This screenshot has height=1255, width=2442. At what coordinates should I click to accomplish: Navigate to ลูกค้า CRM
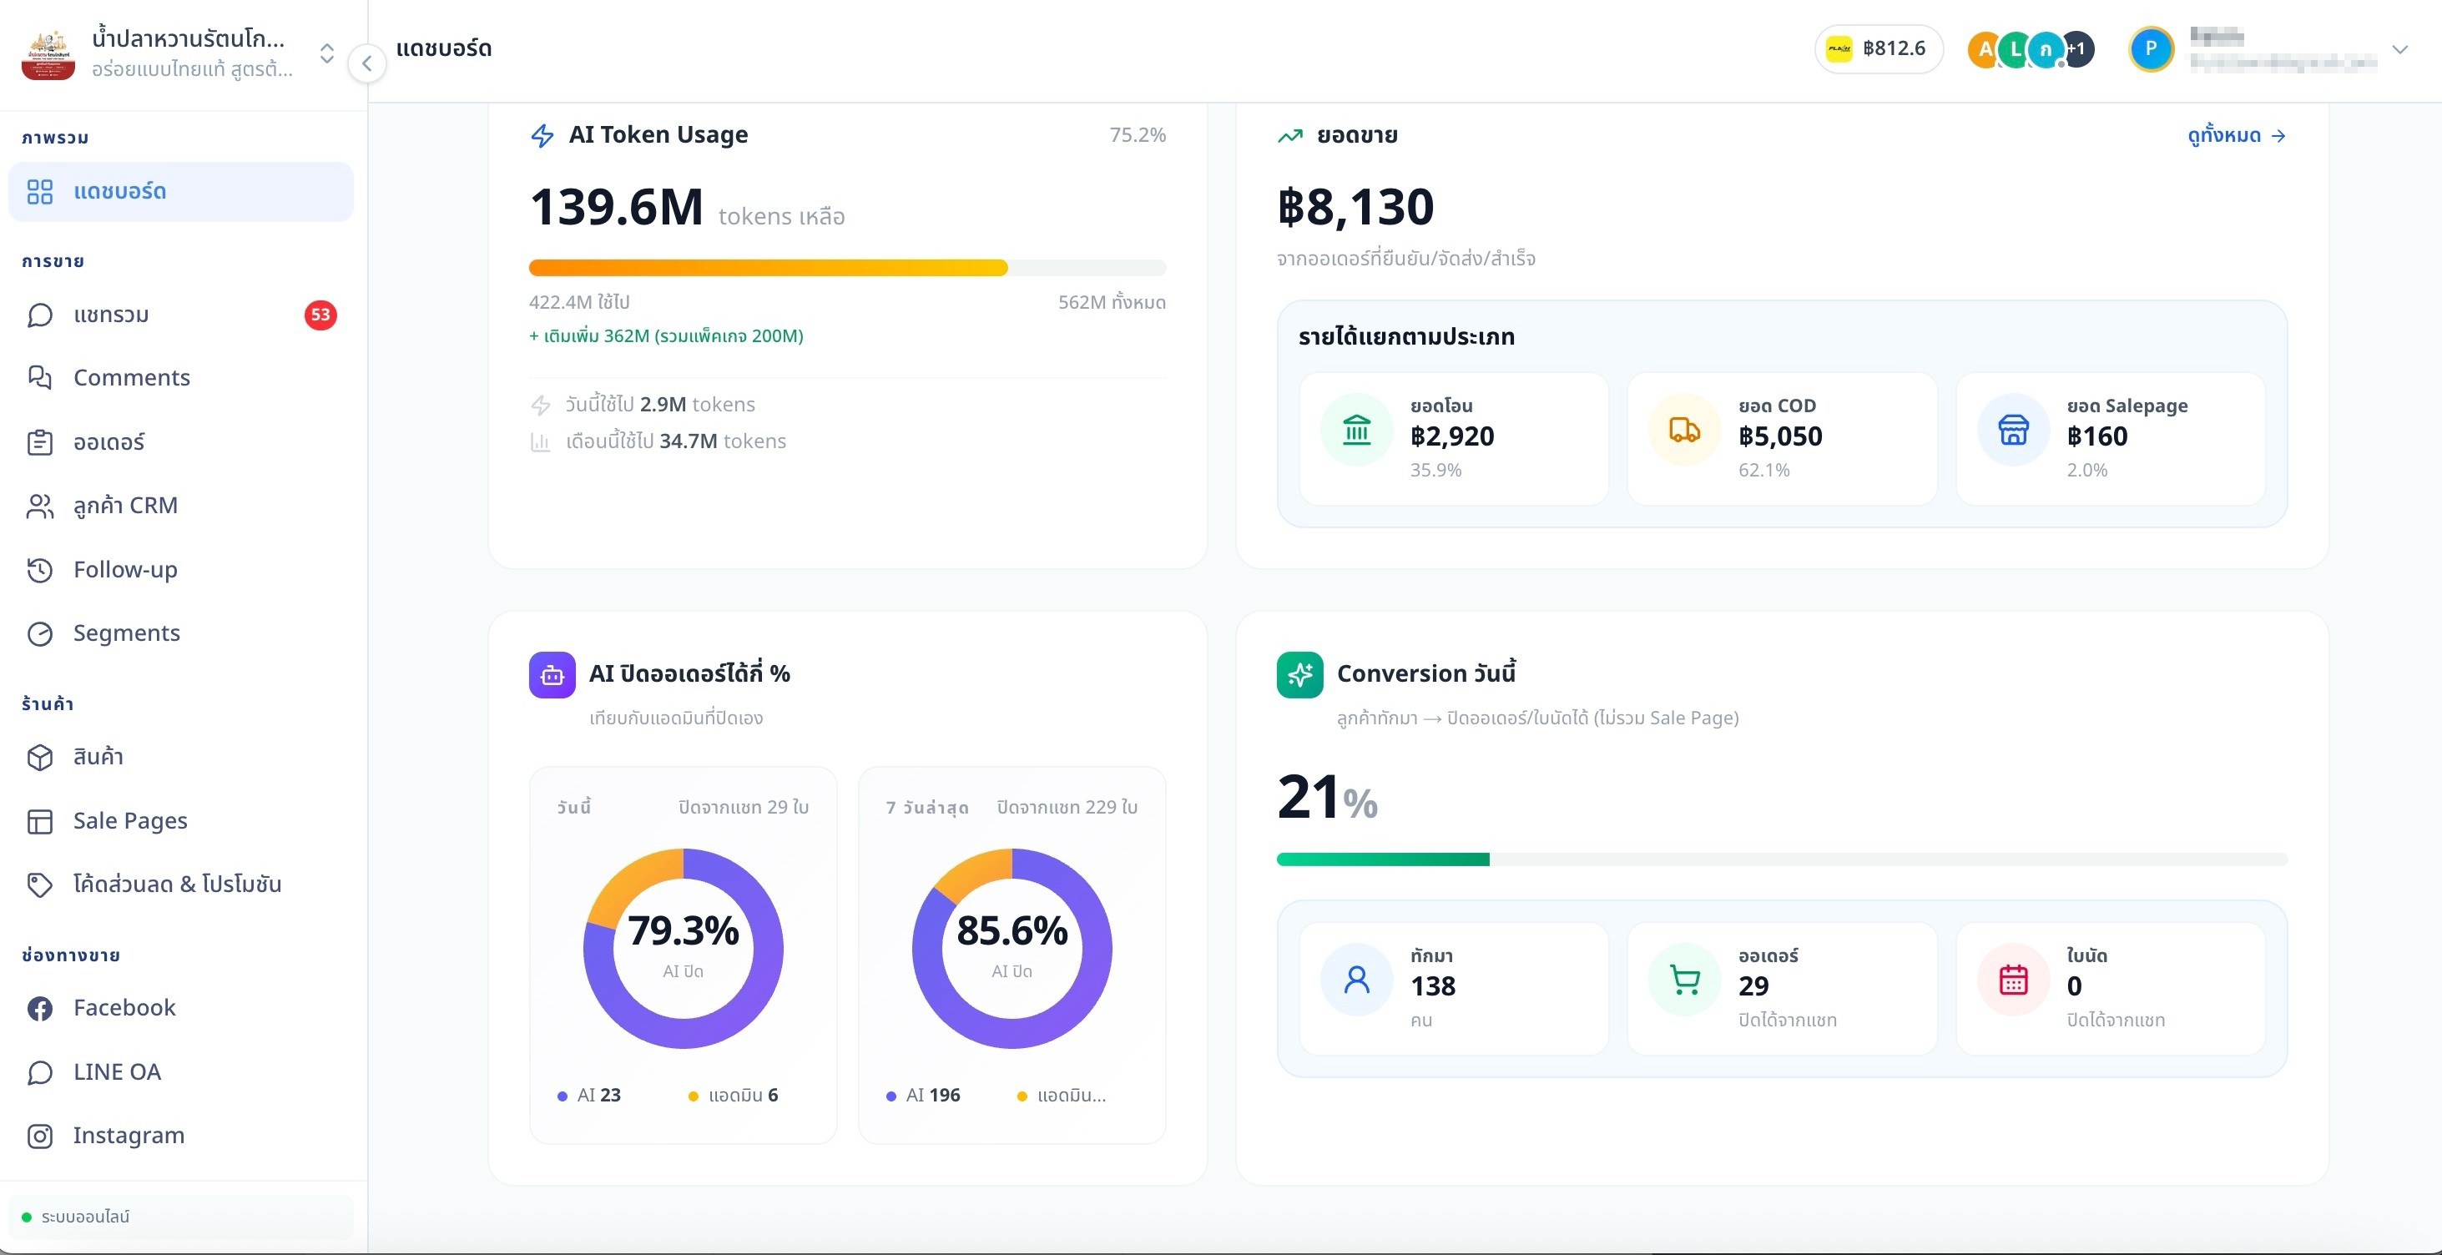[181, 507]
